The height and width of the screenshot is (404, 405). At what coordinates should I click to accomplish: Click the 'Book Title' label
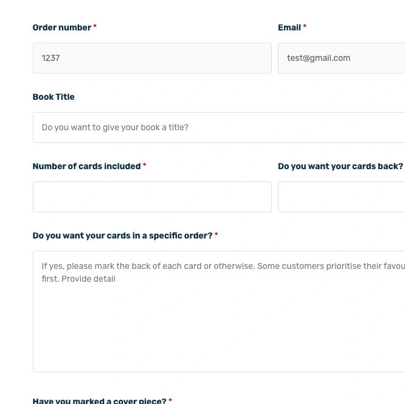tap(54, 97)
